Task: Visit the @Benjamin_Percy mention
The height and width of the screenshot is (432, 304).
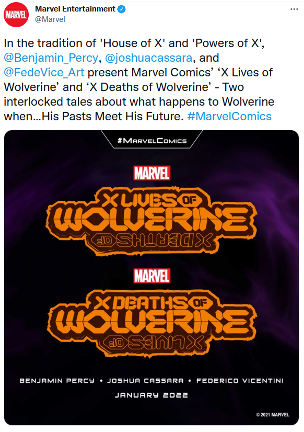Action: [x=51, y=58]
